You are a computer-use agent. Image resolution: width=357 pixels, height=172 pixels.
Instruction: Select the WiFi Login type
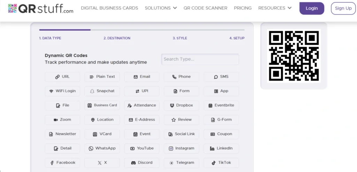(x=62, y=91)
